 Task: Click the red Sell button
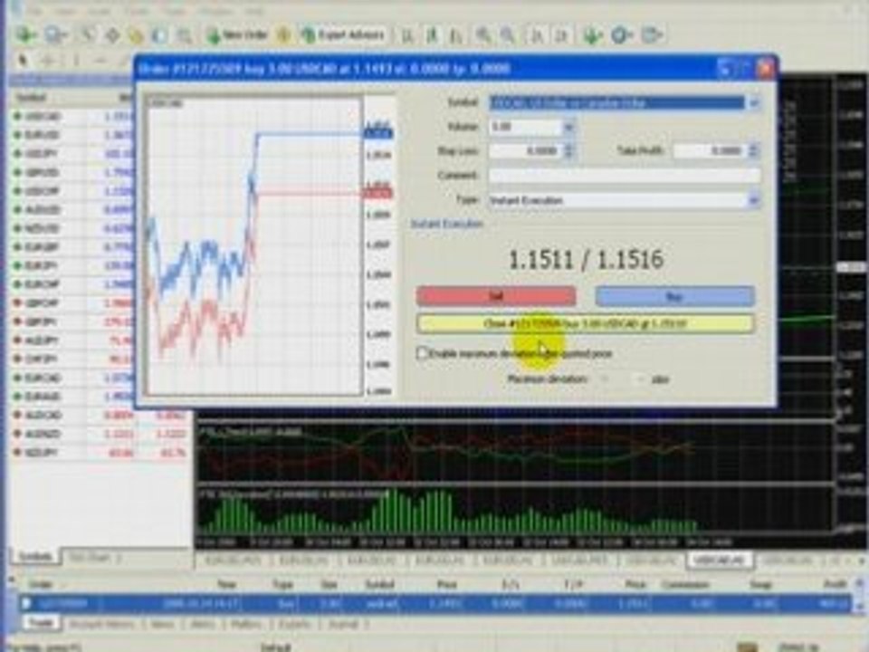coord(496,296)
